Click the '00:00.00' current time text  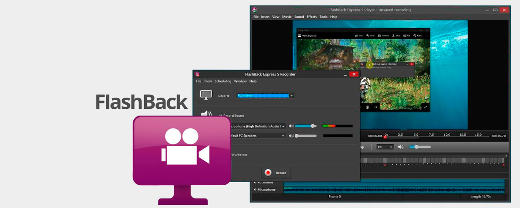coord(375,136)
